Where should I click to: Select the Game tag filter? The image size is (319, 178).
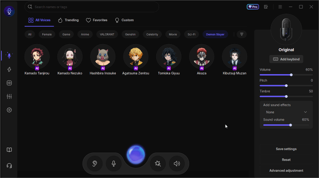[66, 34]
